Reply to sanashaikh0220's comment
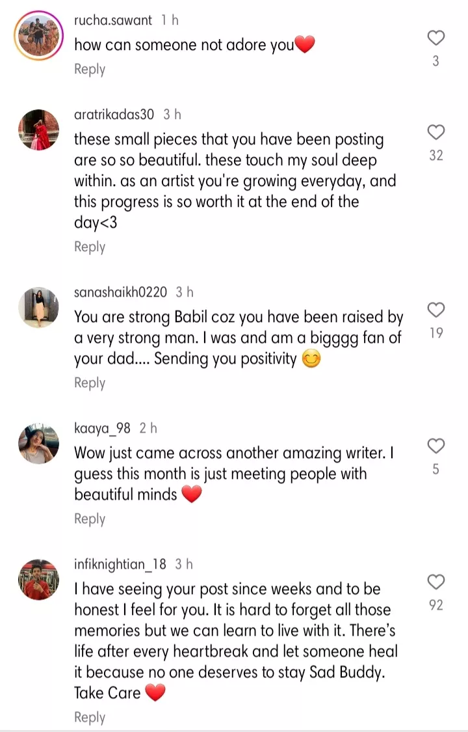Image resolution: width=468 pixels, height=732 pixels. point(90,383)
